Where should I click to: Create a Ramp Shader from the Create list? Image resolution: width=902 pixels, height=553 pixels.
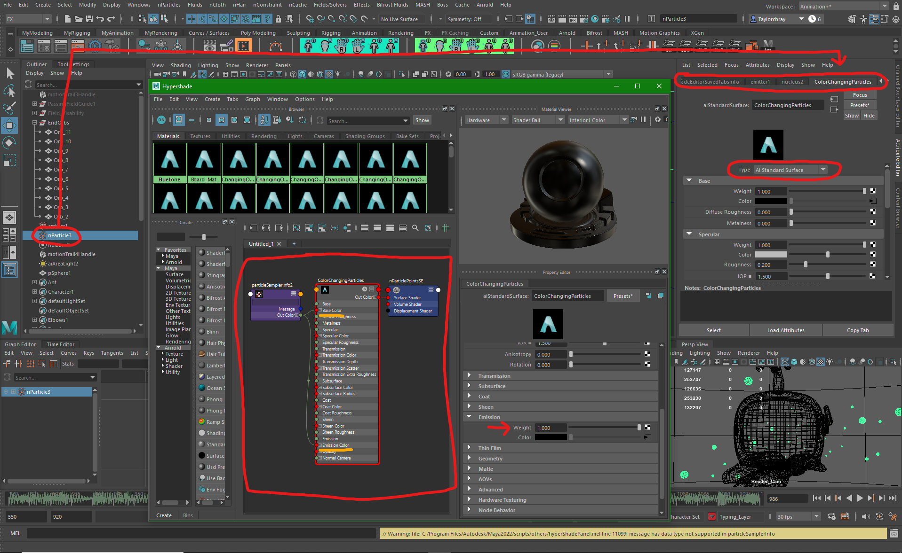click(x=213, y=421)
